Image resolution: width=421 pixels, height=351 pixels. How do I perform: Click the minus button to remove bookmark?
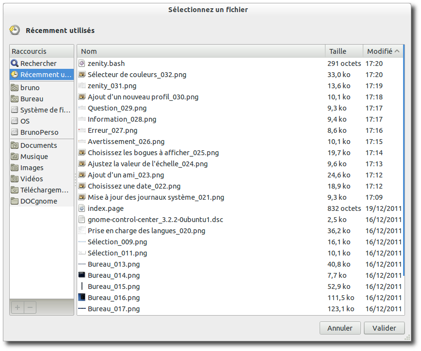click(30, 307)
